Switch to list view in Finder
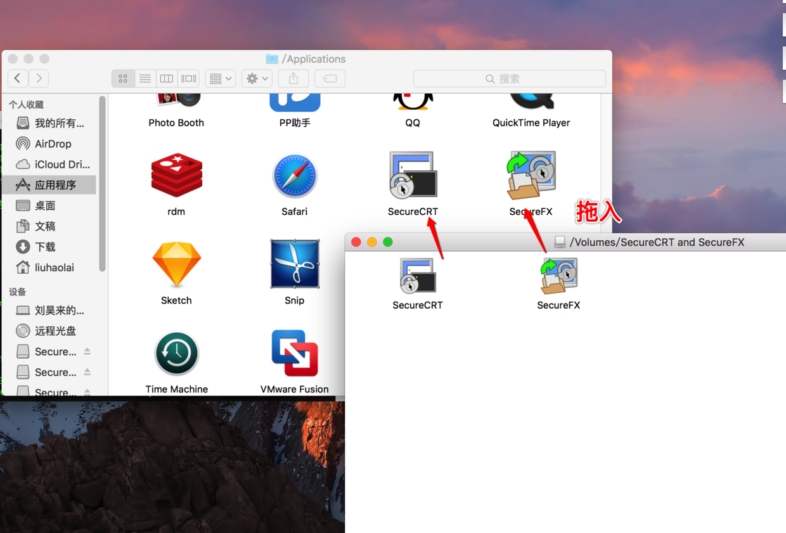The height and width of the screenshot is (533, 786). coord(145,79)
